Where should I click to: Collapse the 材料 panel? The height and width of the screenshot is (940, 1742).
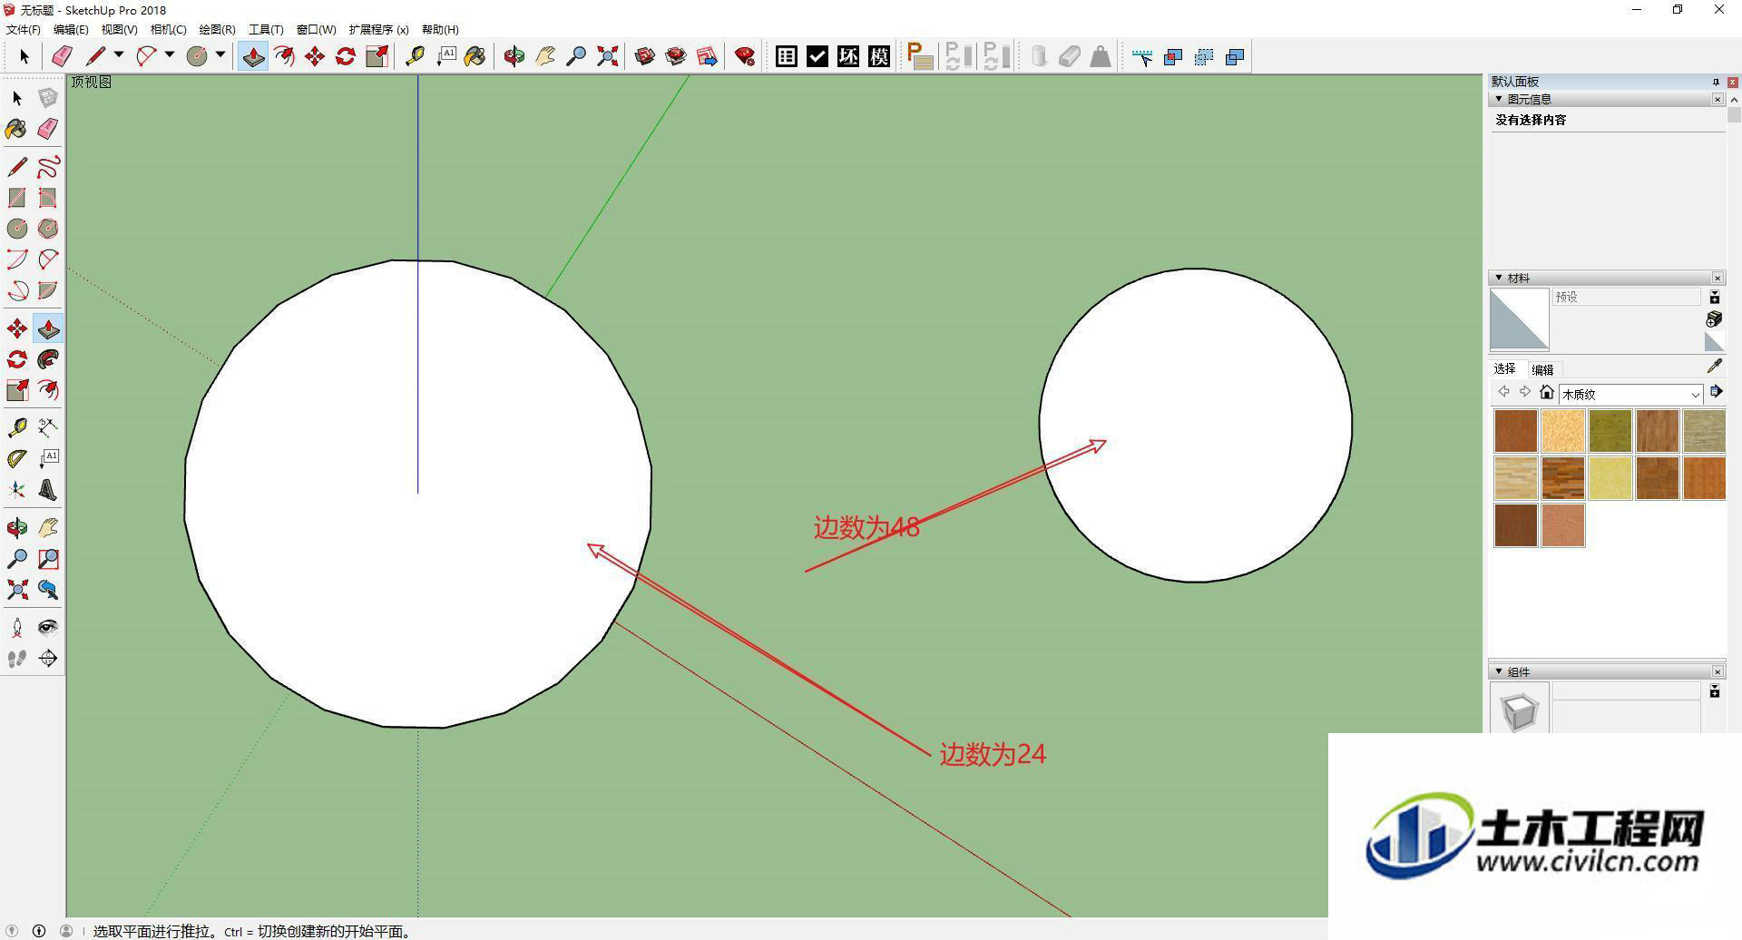coord(1499,278)
